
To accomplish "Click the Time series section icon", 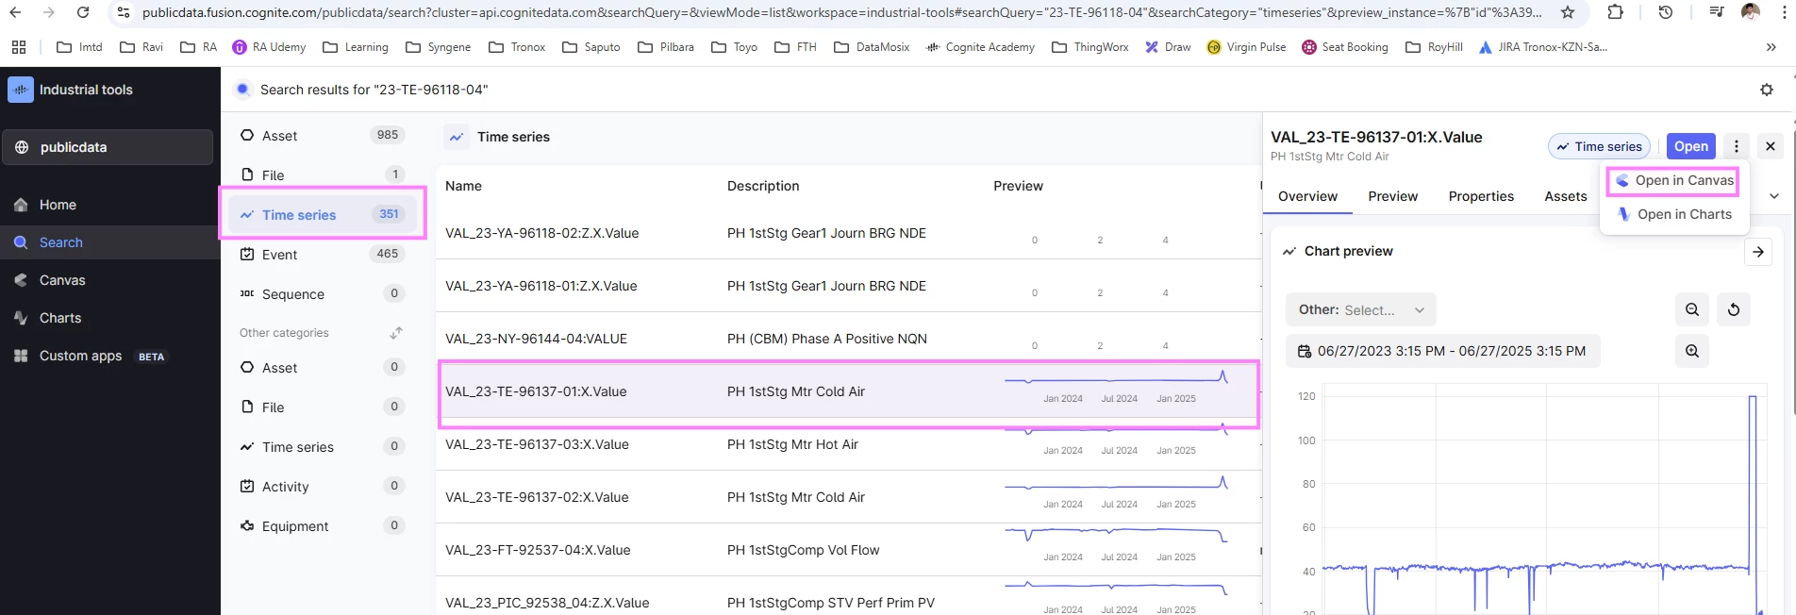I will (x=457, y=137).
